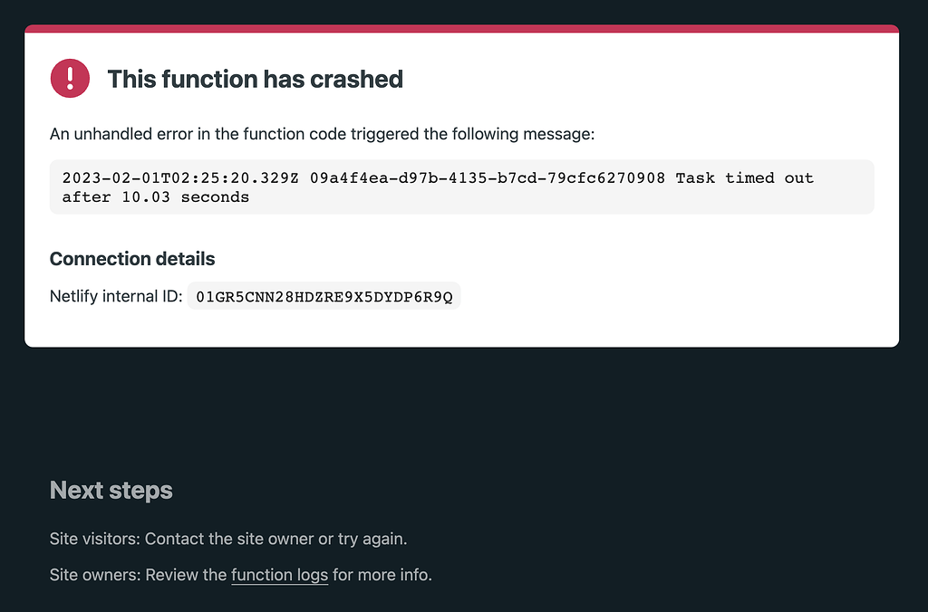Click the "Site owners: Review the" text
928x612 pixels.
click(139, 575)
